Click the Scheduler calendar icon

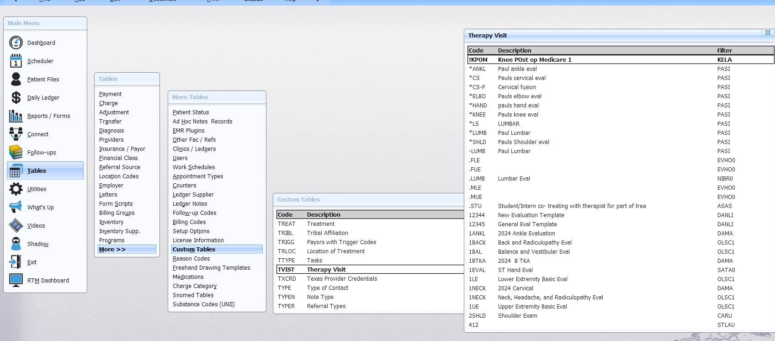click(16, 61)
